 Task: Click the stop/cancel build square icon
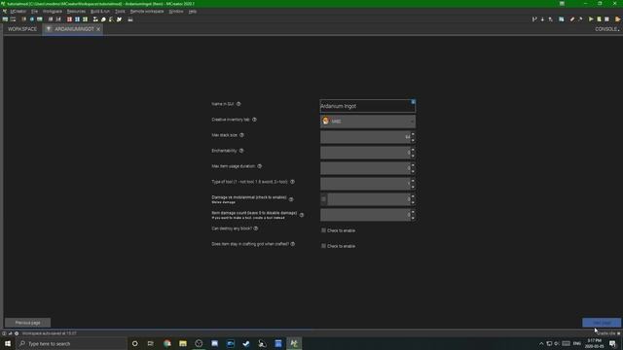(606, 19)
